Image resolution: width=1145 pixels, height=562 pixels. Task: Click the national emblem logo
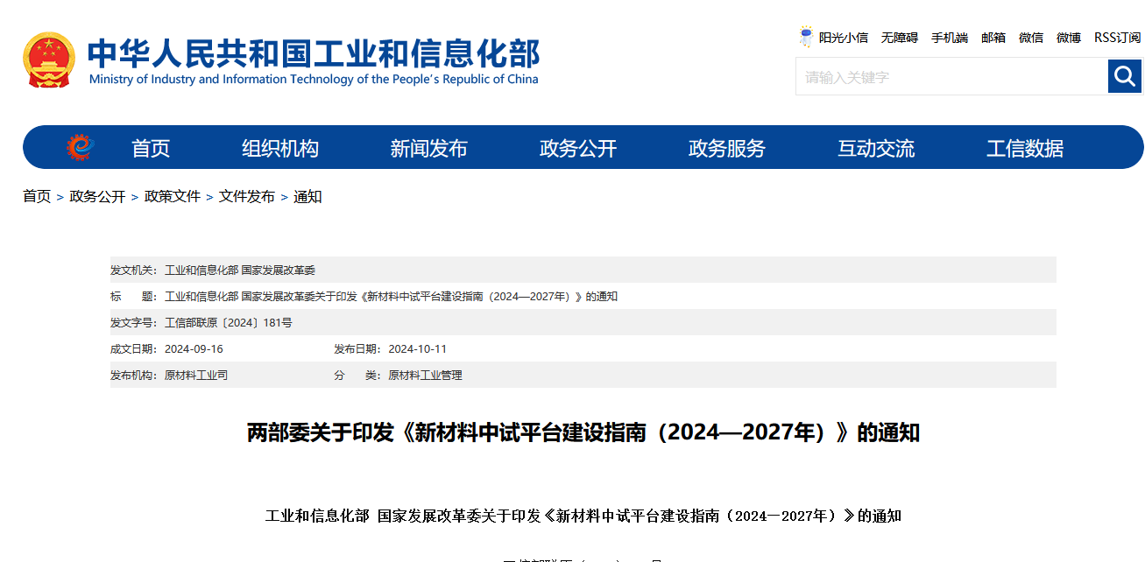[x=49, y=60]
